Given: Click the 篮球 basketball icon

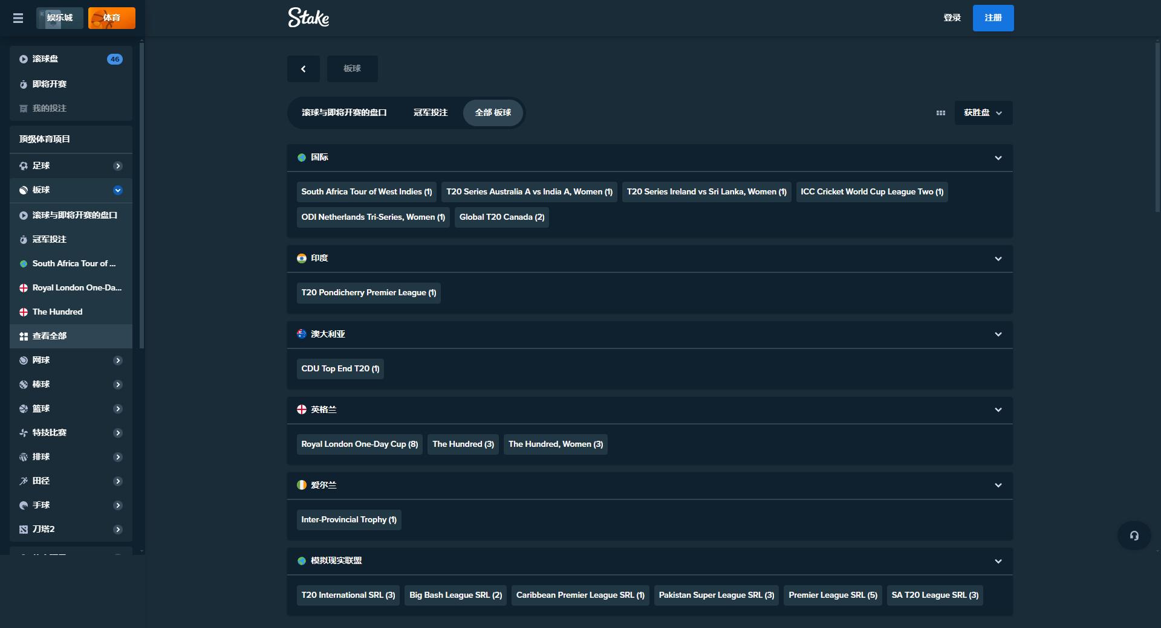Looking at the screenshot, I should (x=24, y=409).
